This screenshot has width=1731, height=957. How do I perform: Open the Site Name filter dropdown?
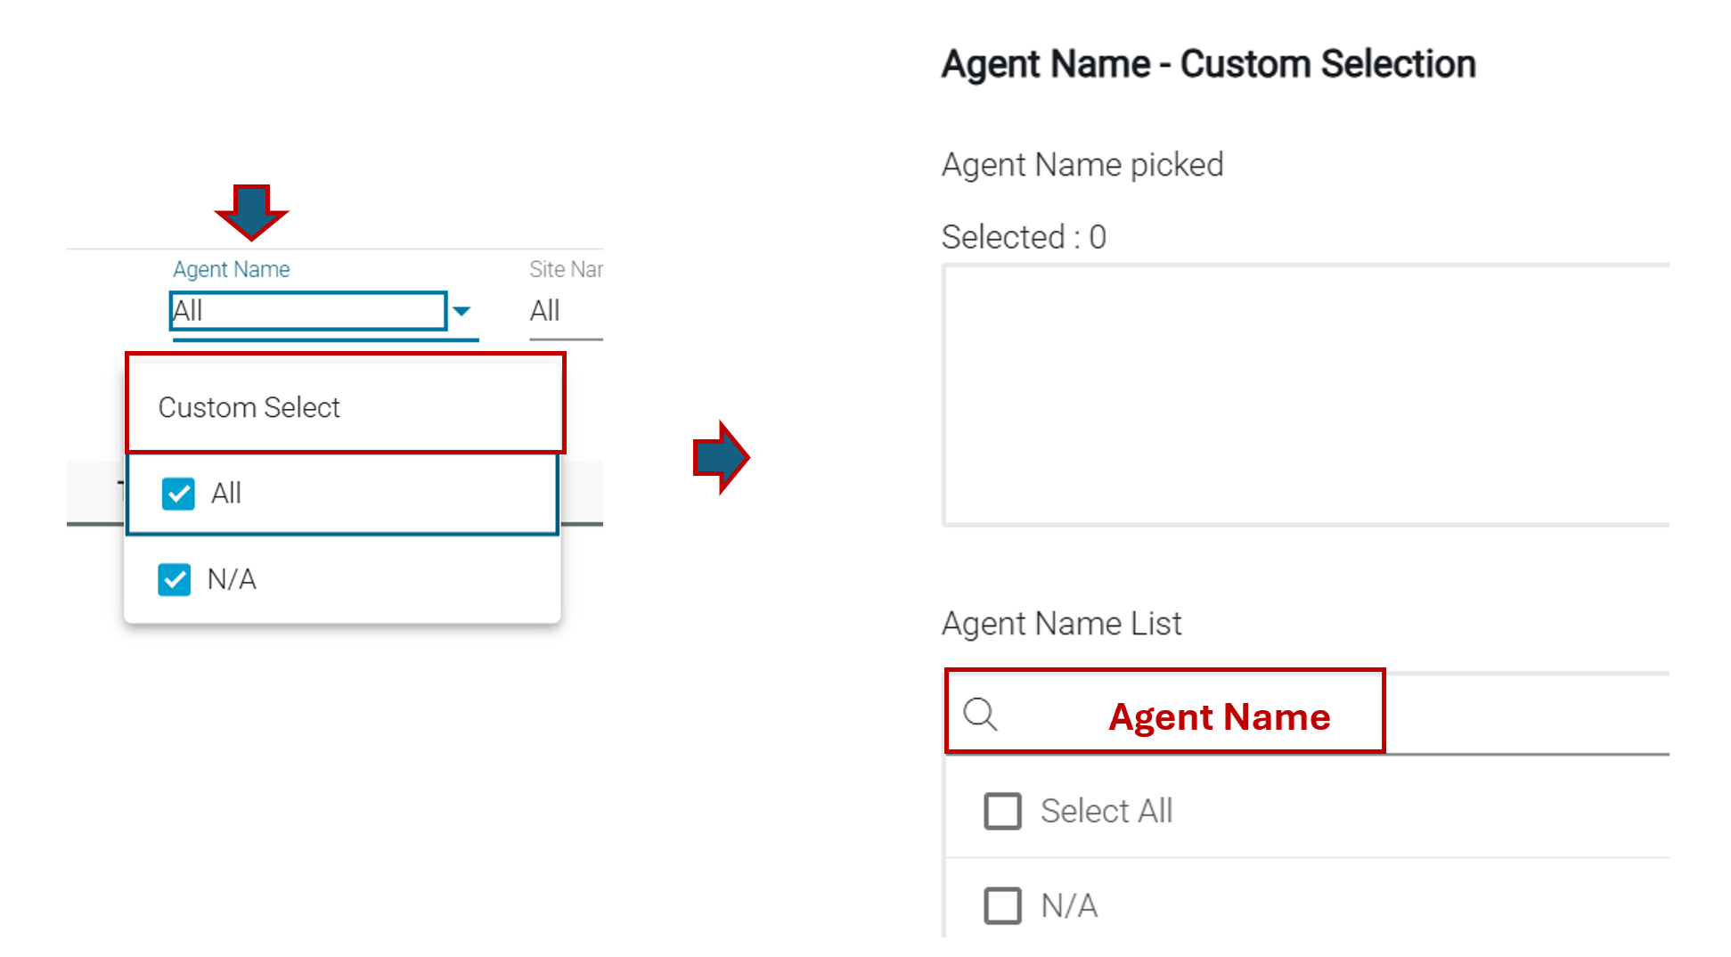coord(565,311)
